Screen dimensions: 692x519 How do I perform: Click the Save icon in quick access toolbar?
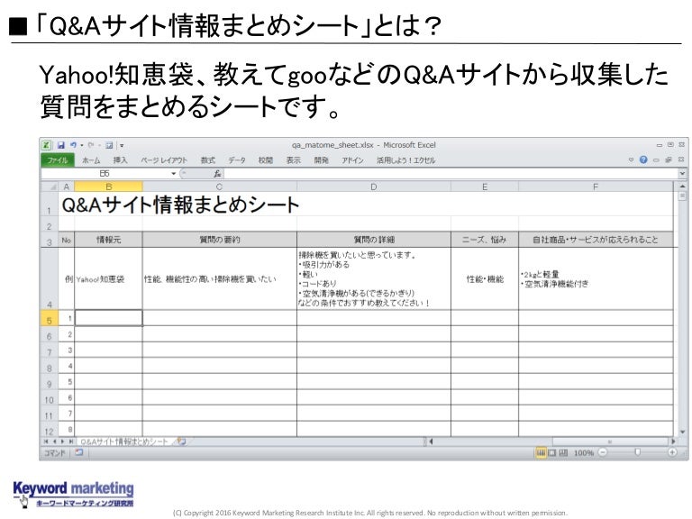click(61, 145)
